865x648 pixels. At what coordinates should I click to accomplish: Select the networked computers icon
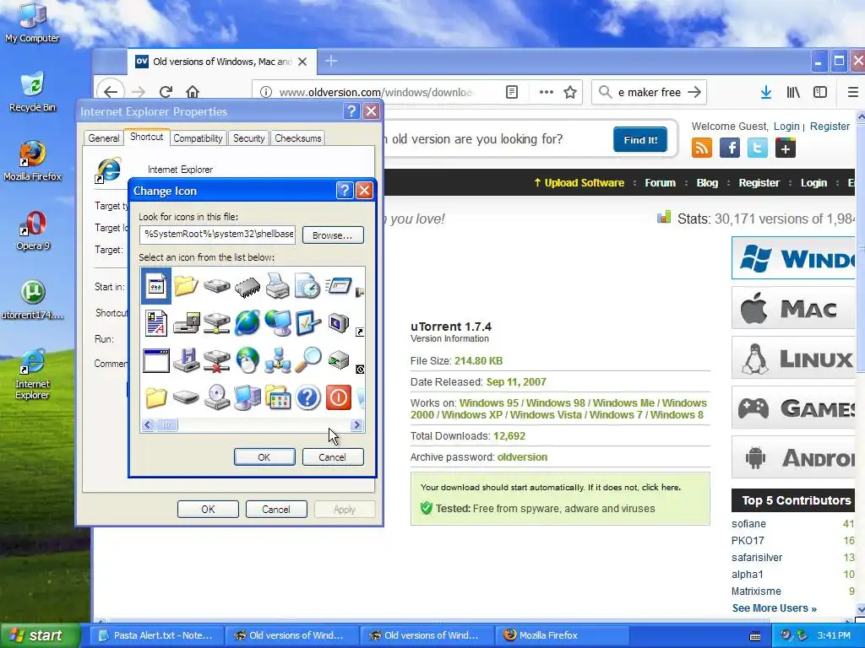coord(277,360)
